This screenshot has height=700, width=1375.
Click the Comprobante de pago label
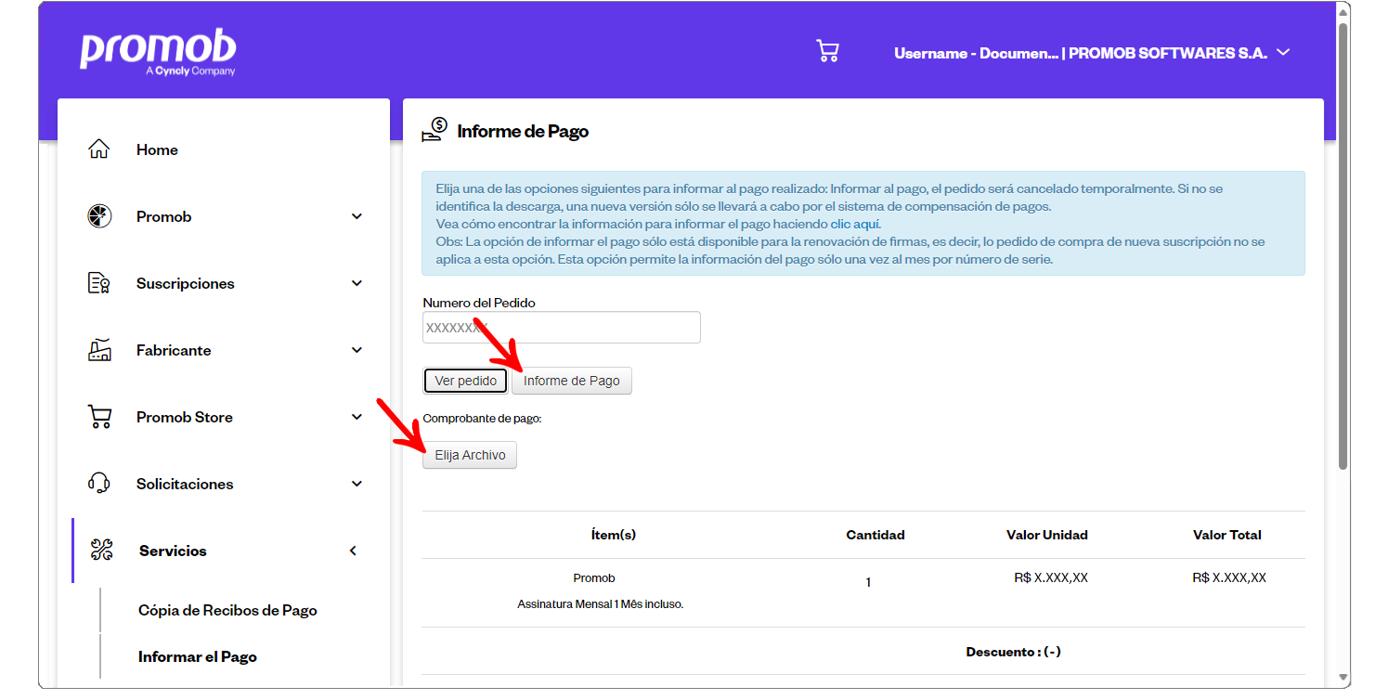click(x=482, y=419)
